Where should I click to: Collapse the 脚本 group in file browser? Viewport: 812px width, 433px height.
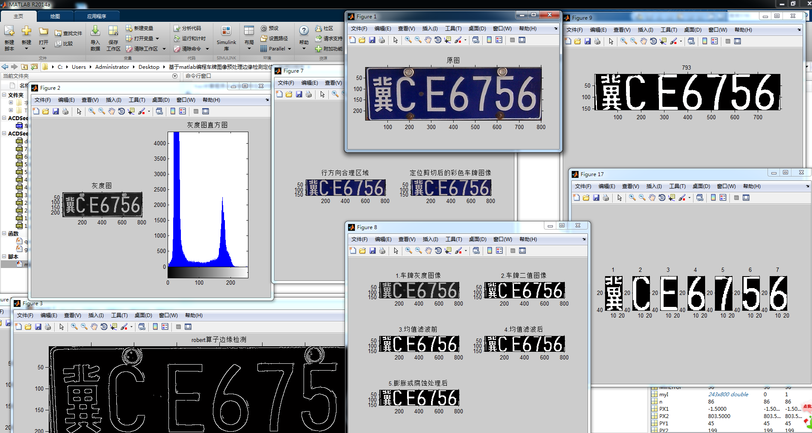[4, 256]
